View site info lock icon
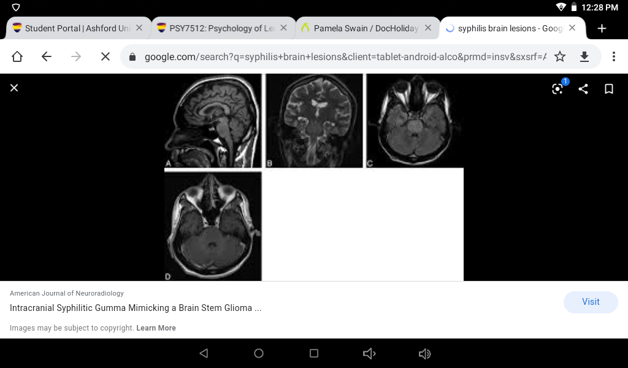Viewport: 628px width, 368px height. 132,57
